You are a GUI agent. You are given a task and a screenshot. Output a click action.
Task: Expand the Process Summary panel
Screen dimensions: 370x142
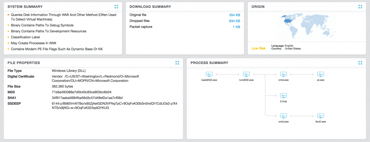point(360,63)
